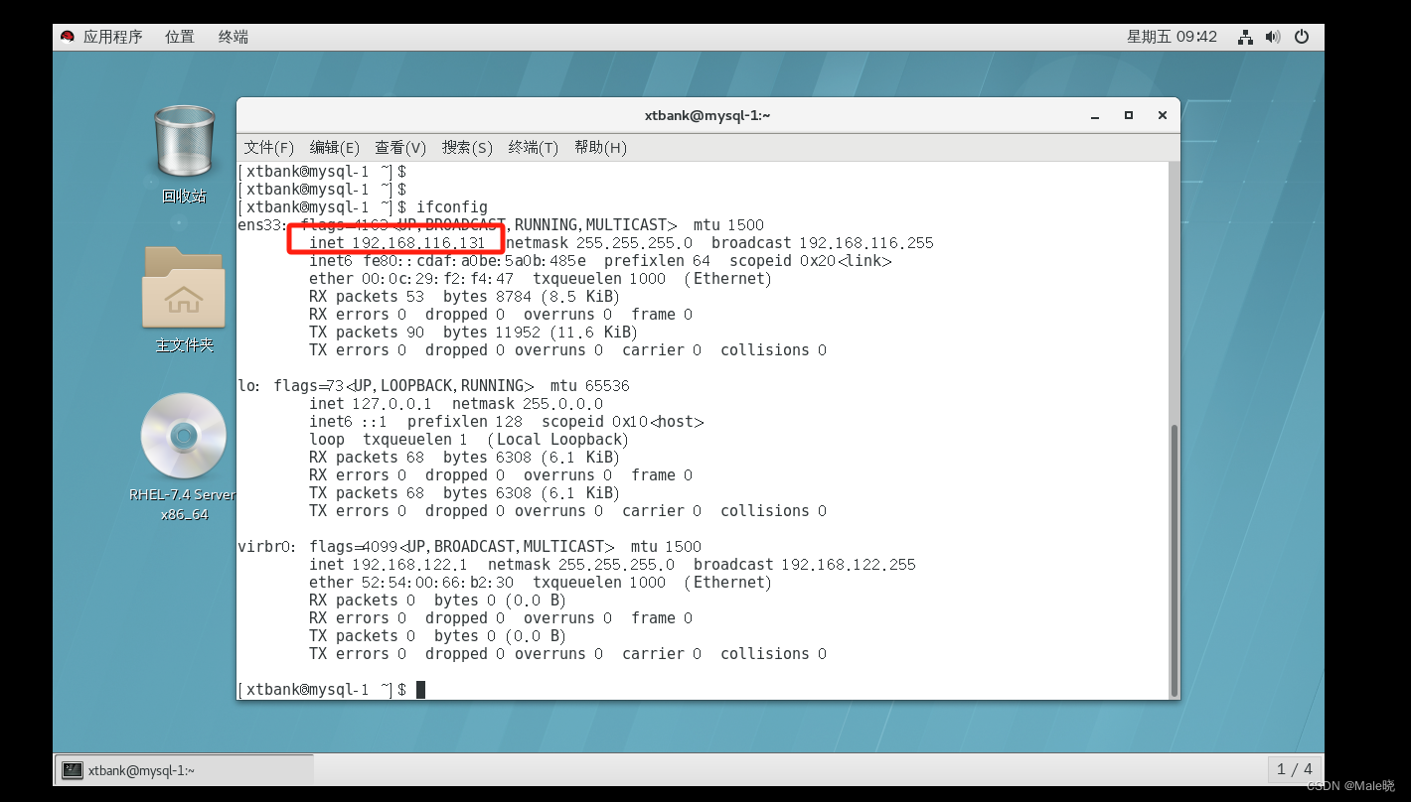1411x802 pixels.
Task: Open the 搜索(S) menu in the terminal
Action: (x=466, y=147)
